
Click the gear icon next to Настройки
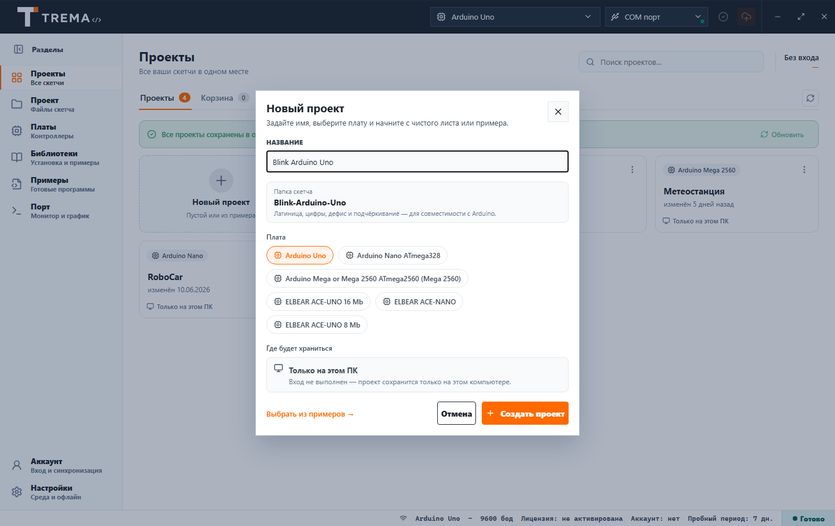tap(17, 492)
